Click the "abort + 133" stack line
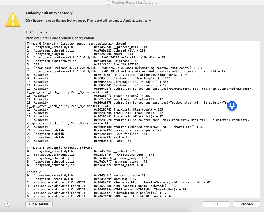264x212 pixels. (80, 54)
